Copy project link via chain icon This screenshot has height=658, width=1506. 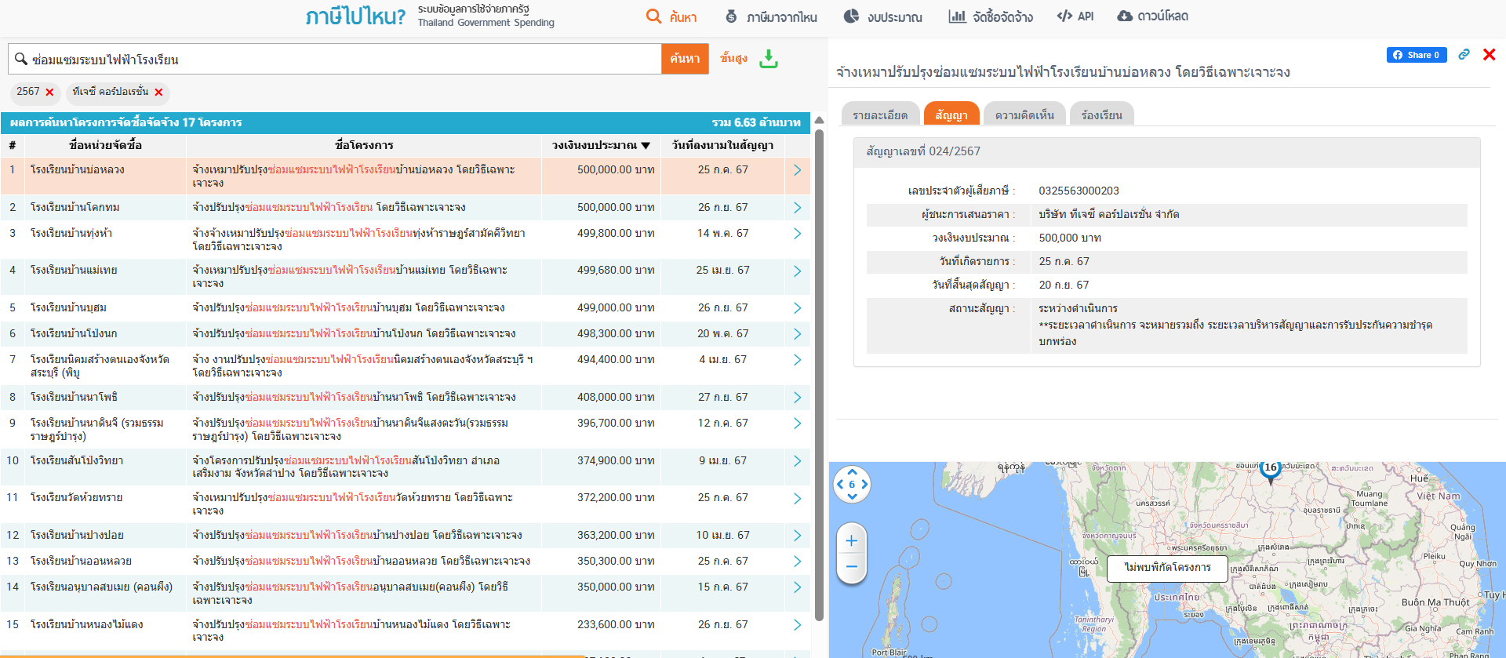pyautogui.click(x=1464, y=54)
